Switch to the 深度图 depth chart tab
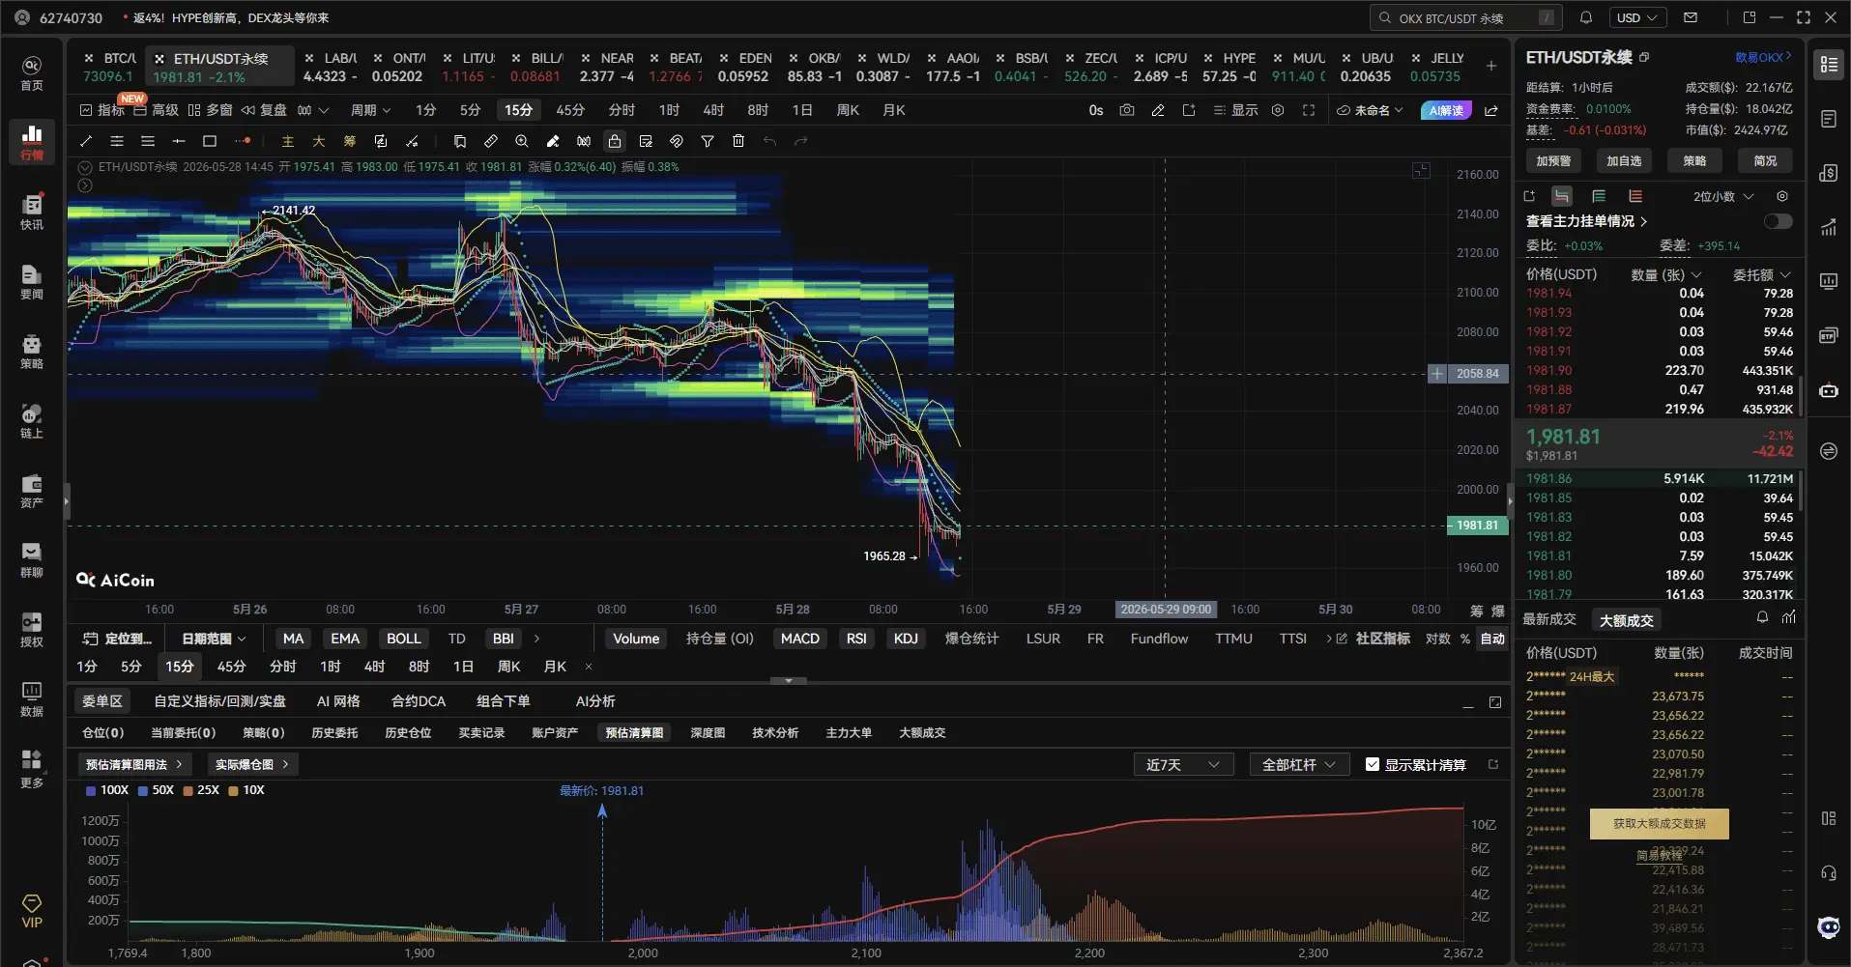 click(708, 732)
